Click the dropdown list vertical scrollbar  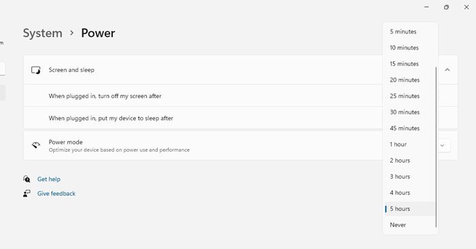(x=436, y=147)
